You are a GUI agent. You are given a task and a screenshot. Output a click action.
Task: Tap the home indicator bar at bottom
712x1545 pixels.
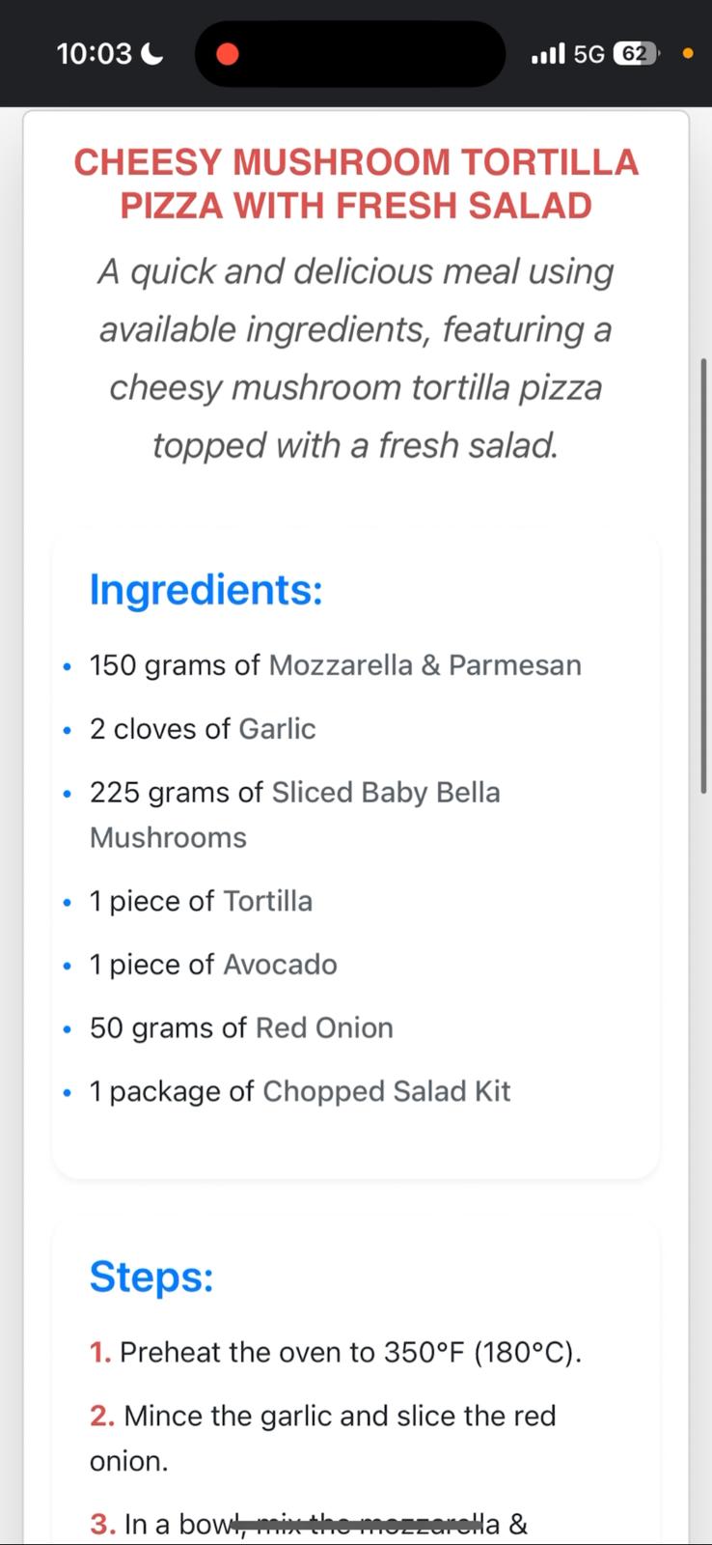point(357,1526)
